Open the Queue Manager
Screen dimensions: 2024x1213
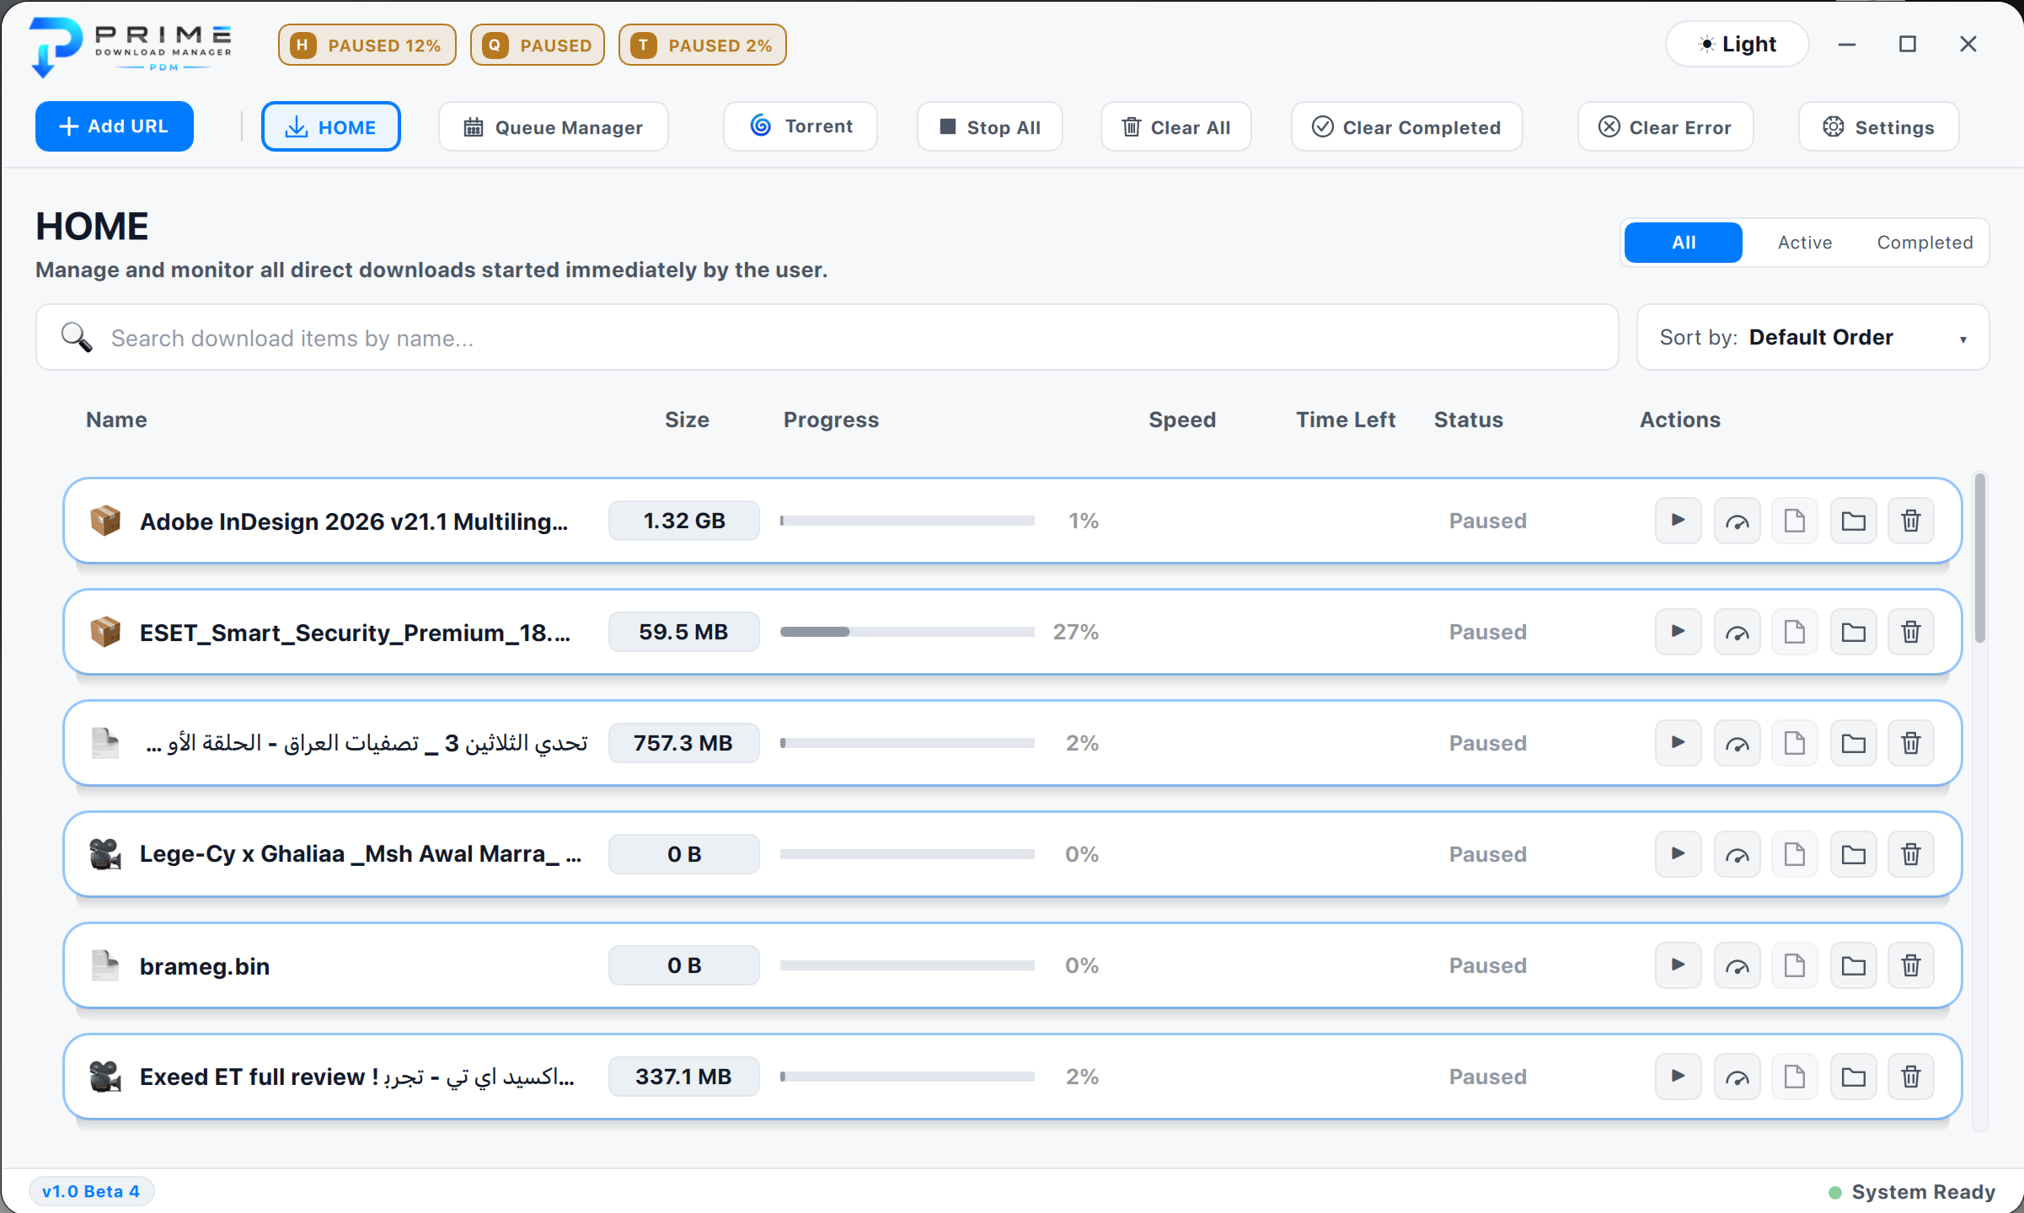[553, 127]
